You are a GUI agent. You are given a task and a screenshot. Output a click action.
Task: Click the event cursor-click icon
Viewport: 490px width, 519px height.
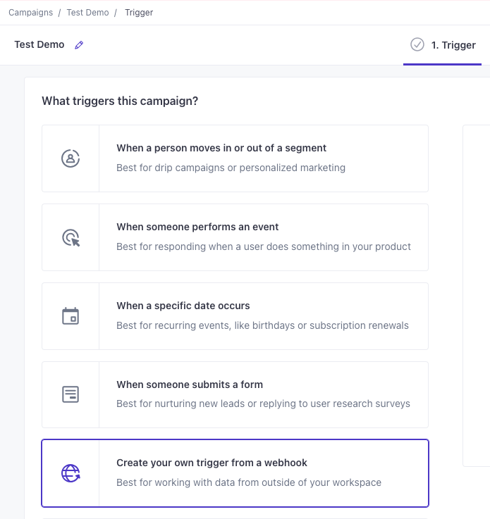(71, 238)
